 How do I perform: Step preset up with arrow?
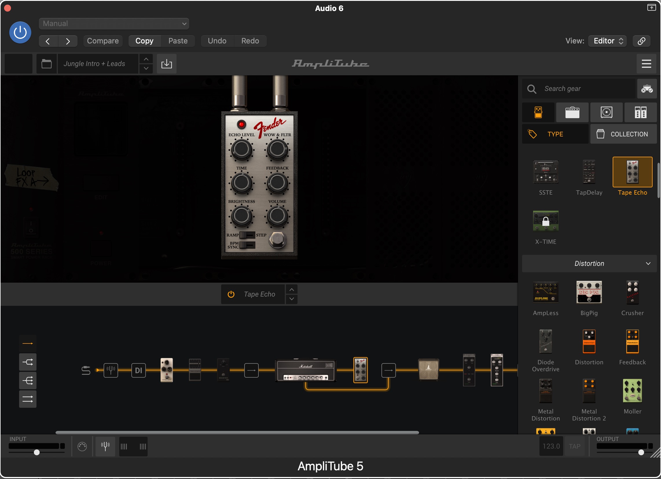(x=146, y=59)
